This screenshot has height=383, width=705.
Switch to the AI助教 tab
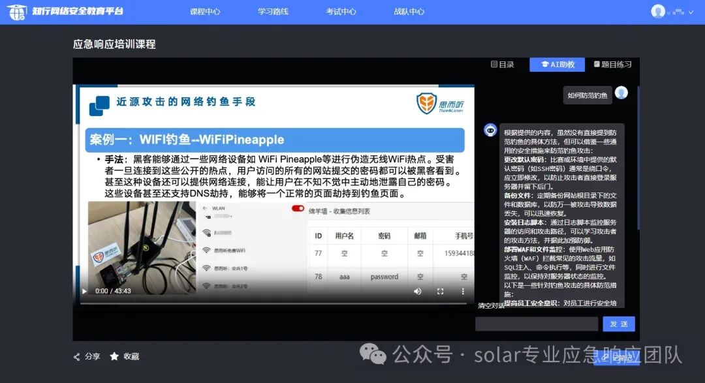[x=557, y=65]
